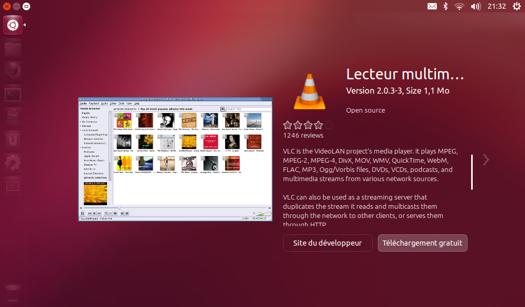This screenshot has height=307, width=525.
Task: Go to next preview with right chevron
Action: 486,160
